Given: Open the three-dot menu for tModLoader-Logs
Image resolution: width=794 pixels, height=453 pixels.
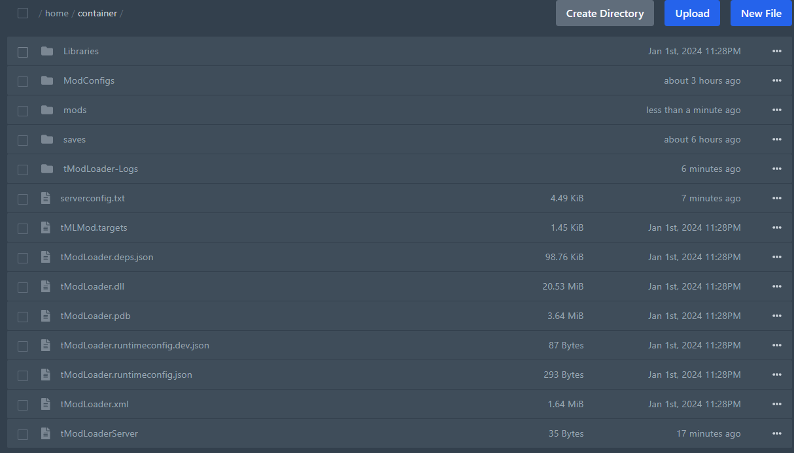Looking at the screenshot, I should point(777,169).
